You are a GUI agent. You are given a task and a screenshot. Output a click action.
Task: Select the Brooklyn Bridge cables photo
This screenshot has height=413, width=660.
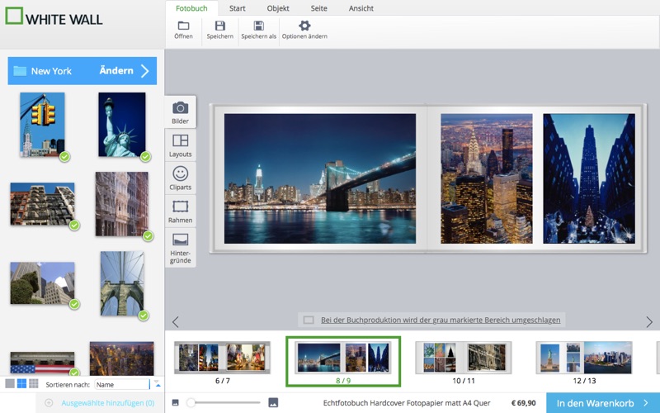coord(122,283)
